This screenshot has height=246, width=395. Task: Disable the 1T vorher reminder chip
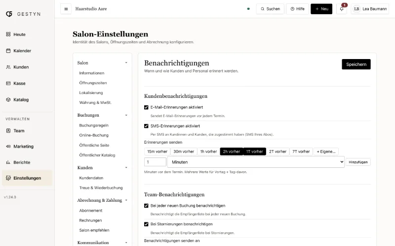point(254,152)
